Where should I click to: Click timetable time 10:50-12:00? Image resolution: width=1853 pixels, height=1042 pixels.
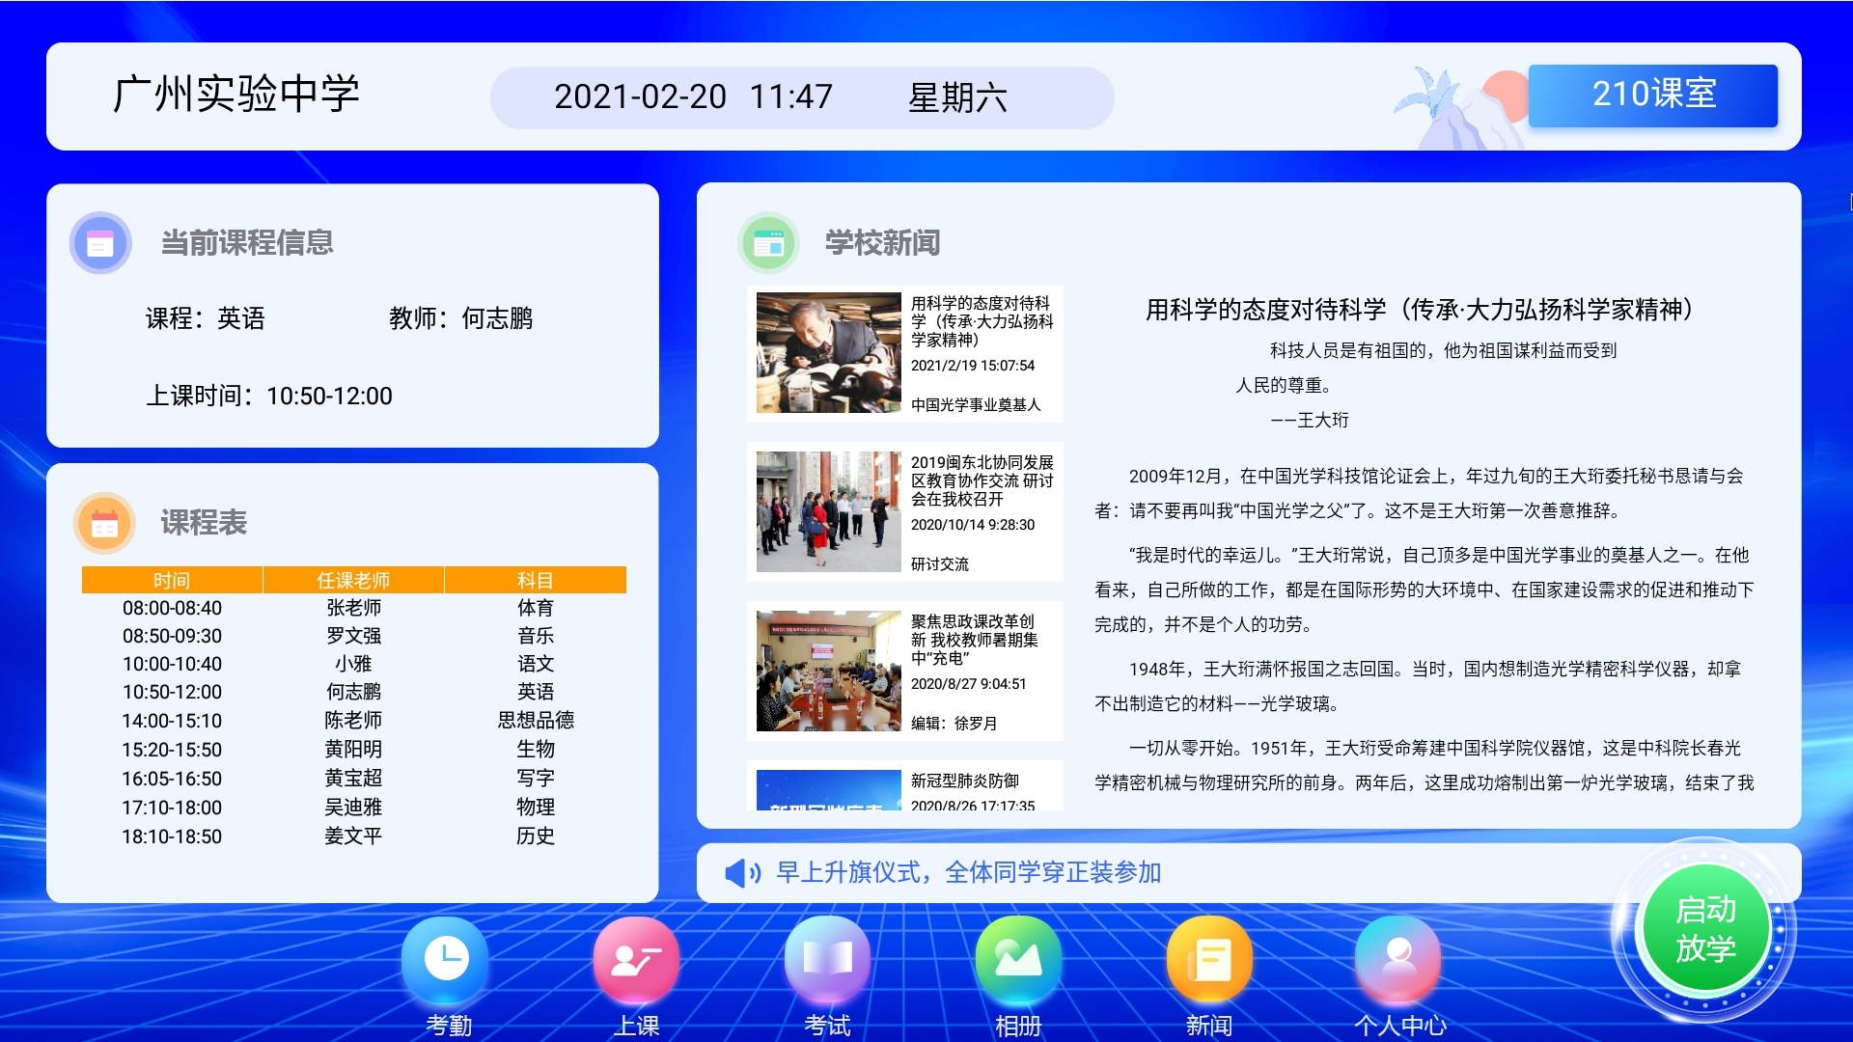pyautogui.click(x=172, y=692)
